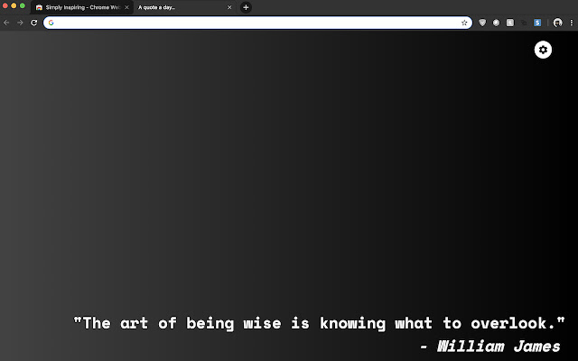Close the Simply Inspiring tab
Screen dimensions: 578x361
click(x=126, y=7)
